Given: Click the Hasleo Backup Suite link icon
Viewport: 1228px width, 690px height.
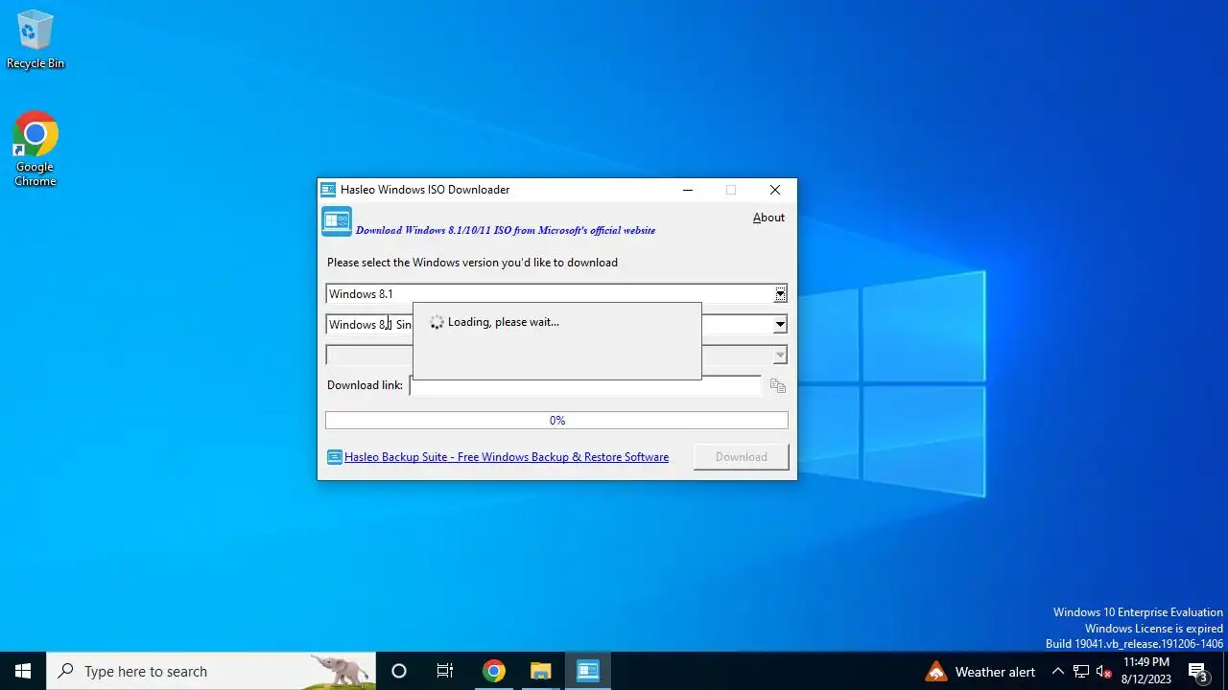Looking at the screenshot, I should click(x=334, y=457).
